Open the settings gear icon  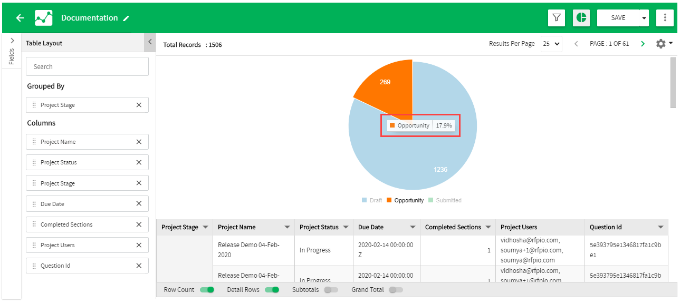(661, 44)
